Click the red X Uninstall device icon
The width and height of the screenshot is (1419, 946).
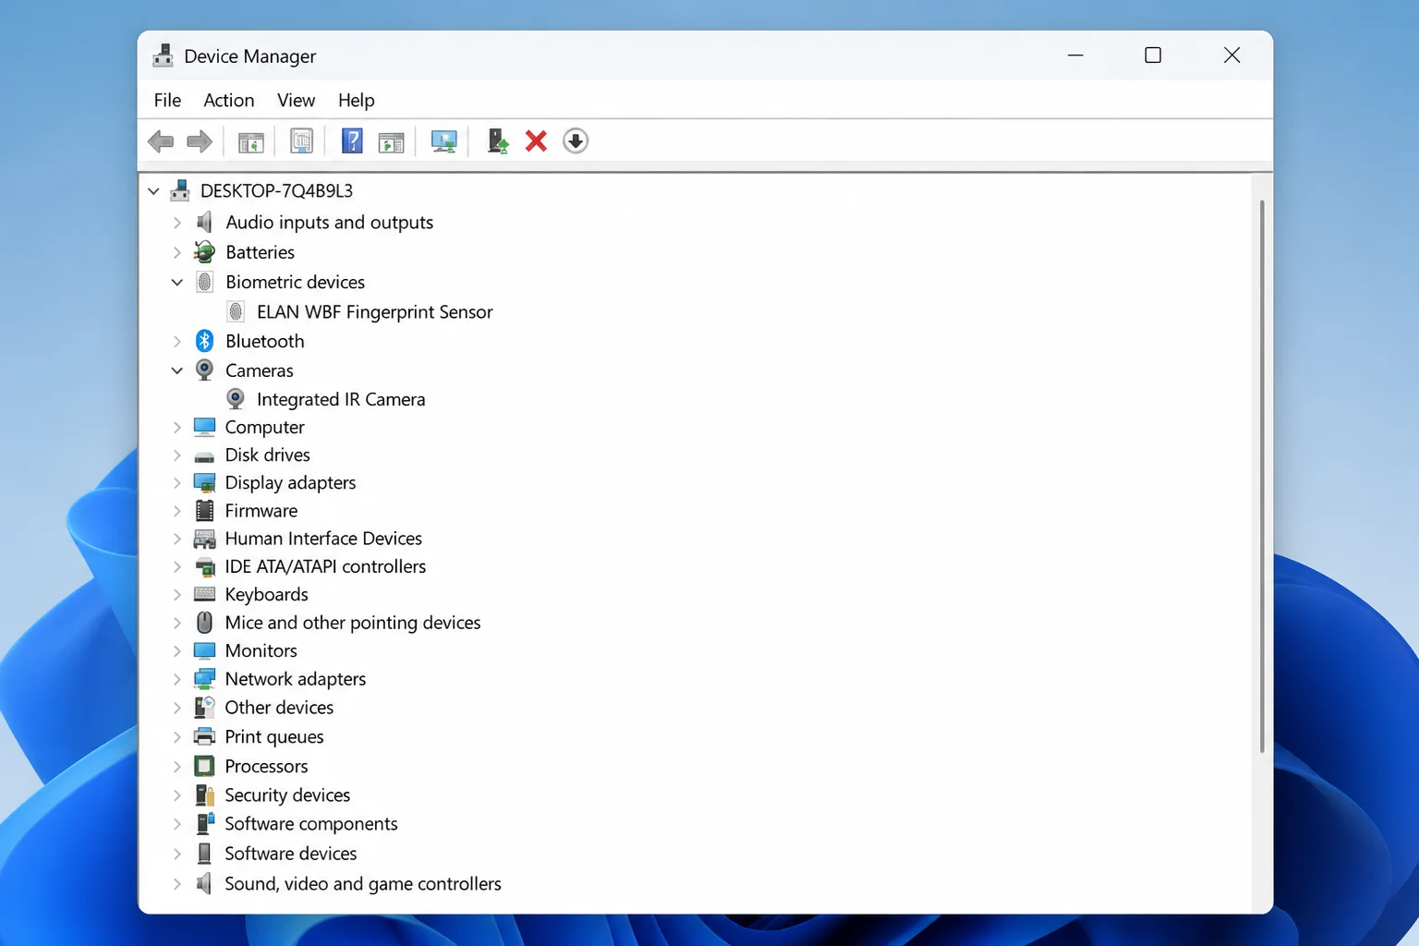click(x=536, y=141)
